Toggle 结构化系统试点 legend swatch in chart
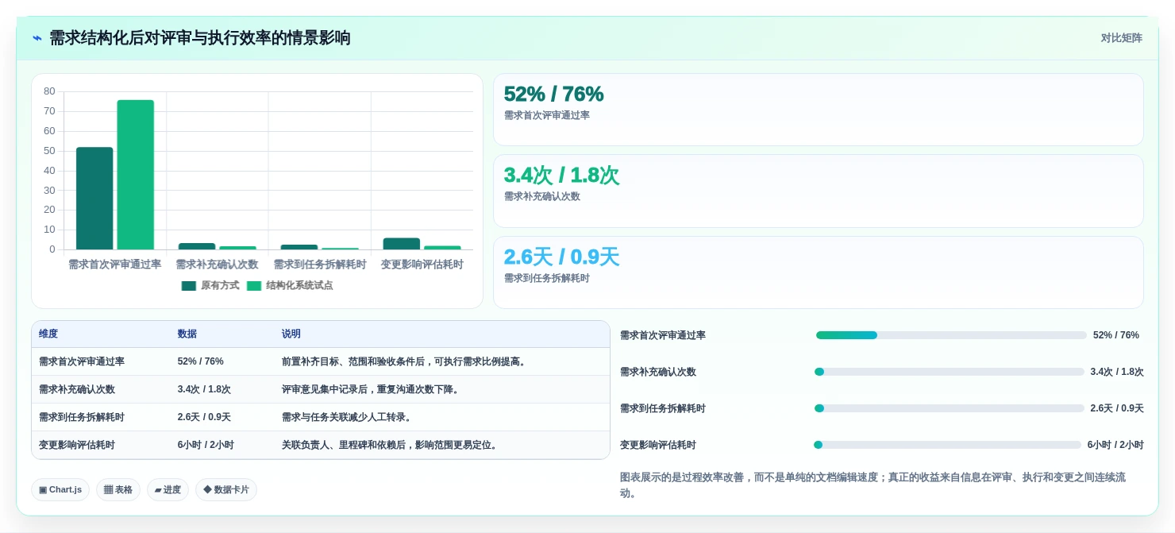 point(254,286)
